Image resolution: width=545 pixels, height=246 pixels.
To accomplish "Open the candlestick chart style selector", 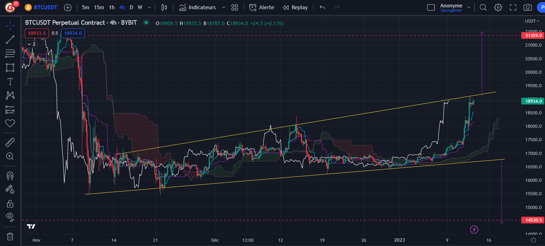I will (164, 7).
